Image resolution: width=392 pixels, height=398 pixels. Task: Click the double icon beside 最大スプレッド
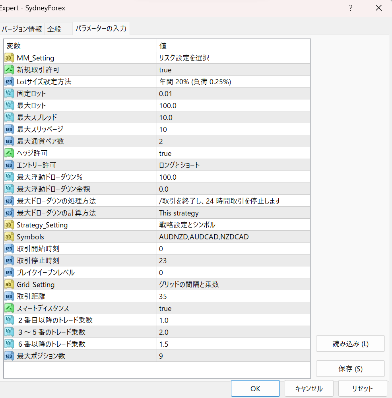(x=9, y=117)
